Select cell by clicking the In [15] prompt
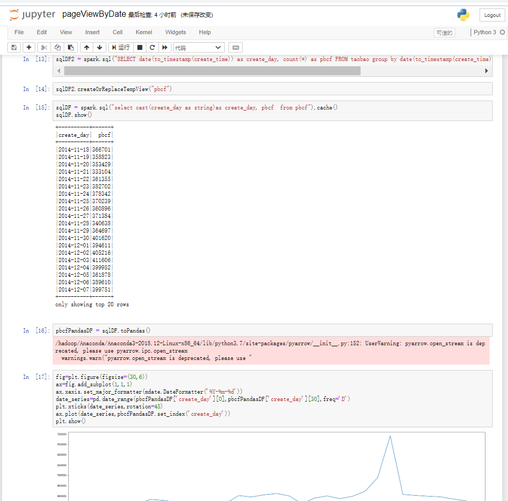Screen dimensions: 508x501 tap(36, 107)
